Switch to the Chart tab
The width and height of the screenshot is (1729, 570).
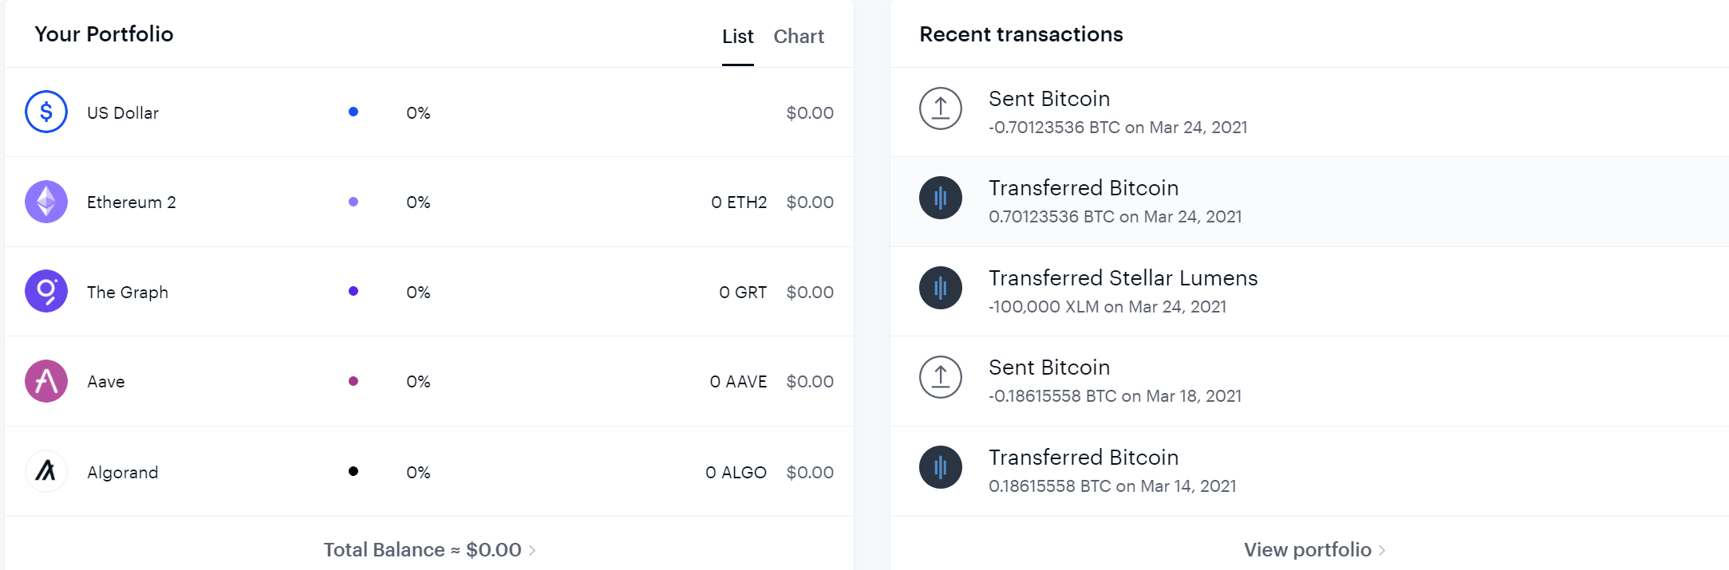click(x=798, y=37)
